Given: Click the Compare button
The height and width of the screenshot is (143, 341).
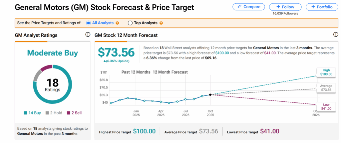Looking at the screenshot, I should [x=249, y=7].
